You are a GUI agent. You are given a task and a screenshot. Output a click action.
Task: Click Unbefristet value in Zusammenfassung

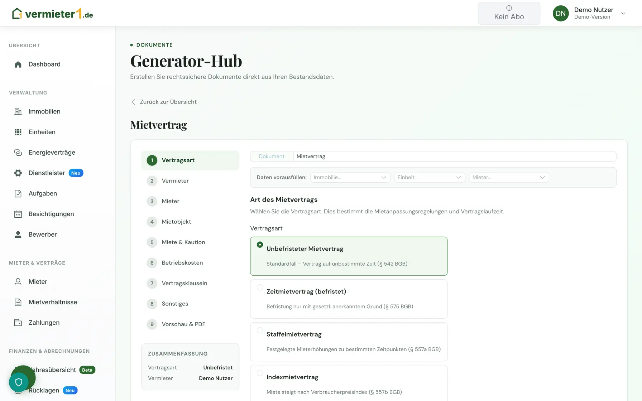(x=218, y=368)
